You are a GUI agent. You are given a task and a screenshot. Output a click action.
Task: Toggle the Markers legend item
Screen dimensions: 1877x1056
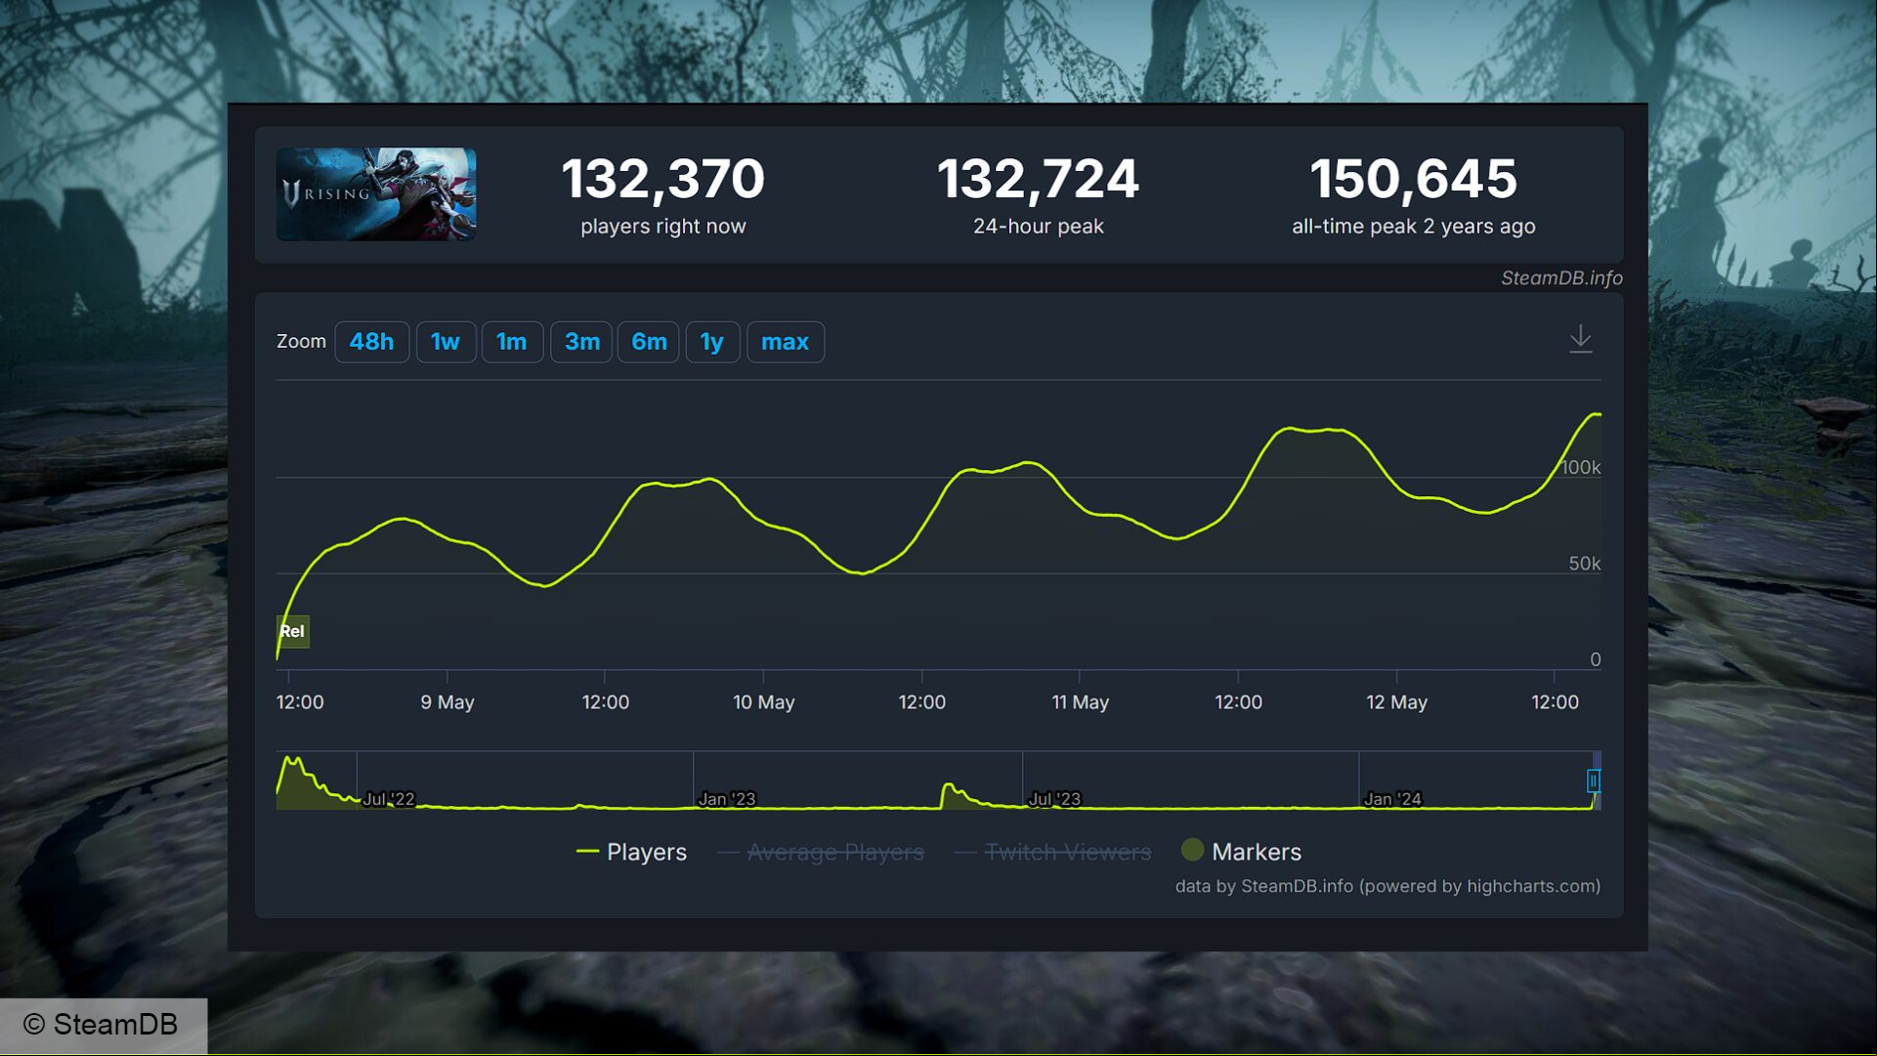pos(1241,852)
